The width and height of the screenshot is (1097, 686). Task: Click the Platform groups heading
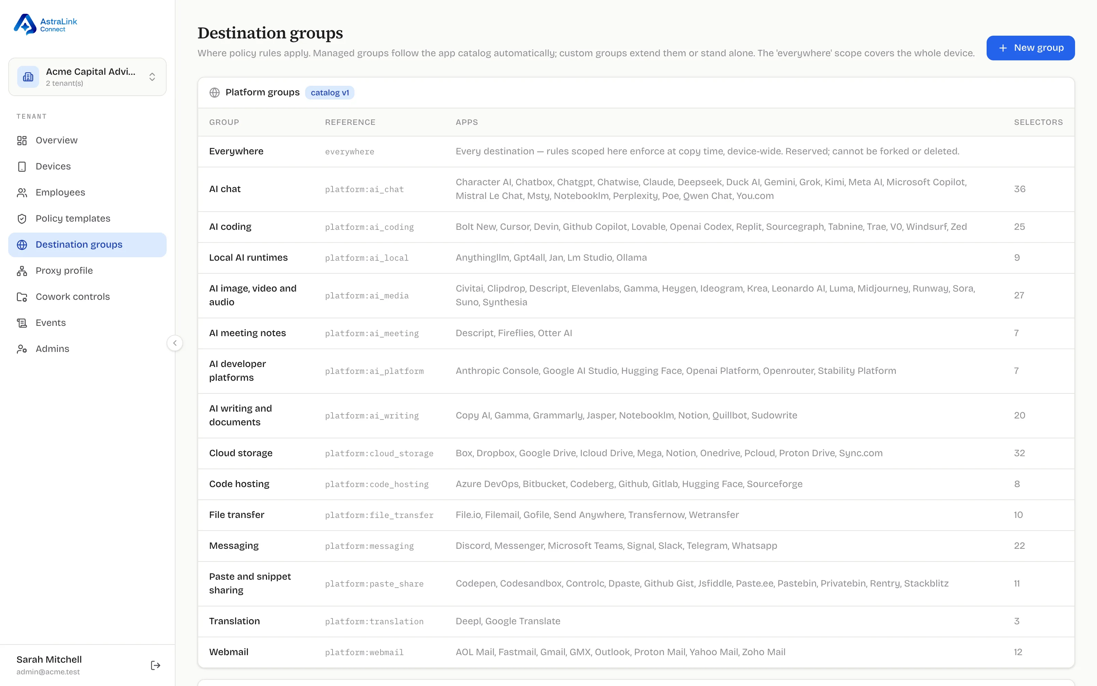pyautogui.click(x=263, y=93)
